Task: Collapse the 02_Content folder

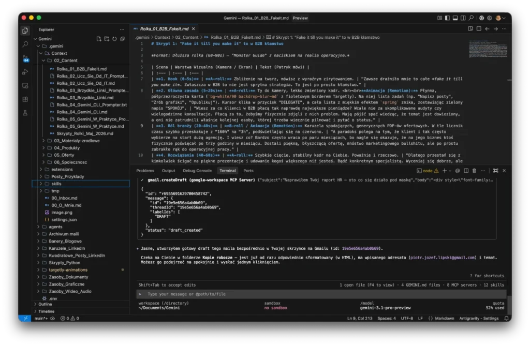Action: click(x=43, y=61)
